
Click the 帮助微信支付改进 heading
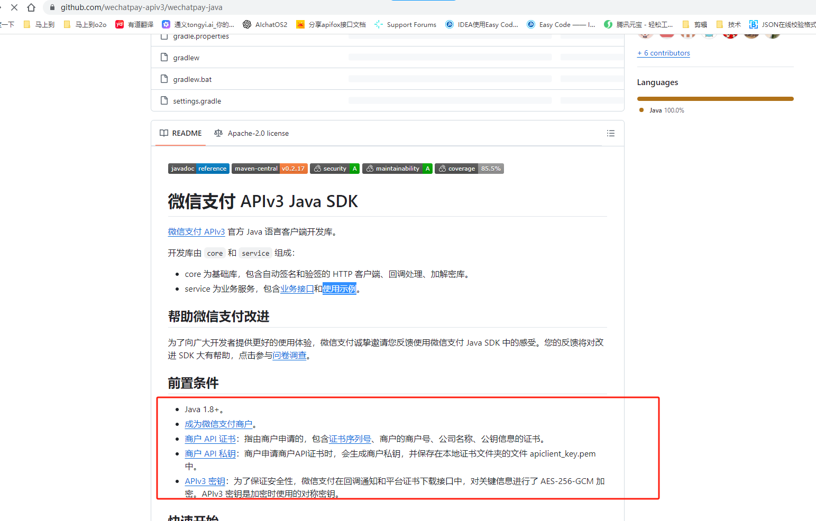point(218,316)
